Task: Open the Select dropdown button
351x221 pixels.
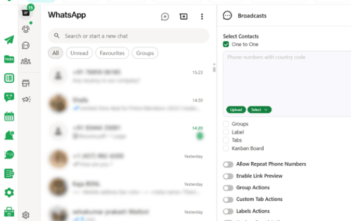Action: click(259, 110)
